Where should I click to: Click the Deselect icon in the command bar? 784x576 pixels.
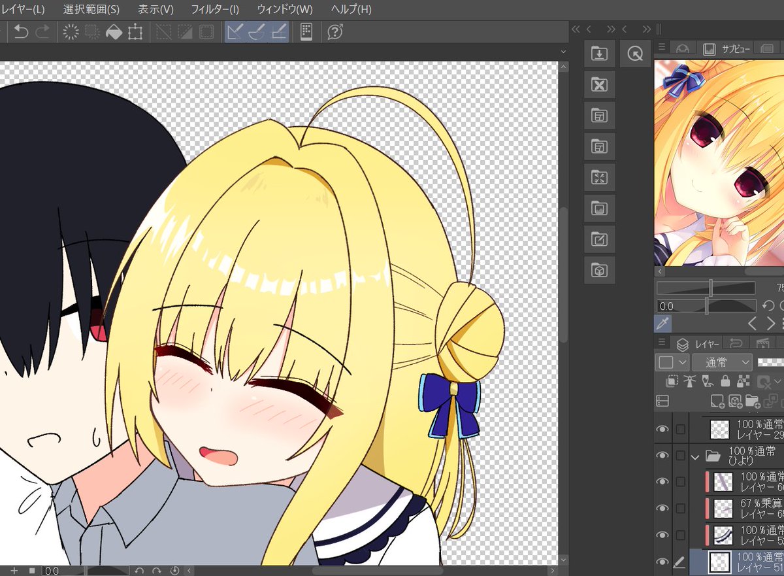pyautogui.click(x=163, y=31)
